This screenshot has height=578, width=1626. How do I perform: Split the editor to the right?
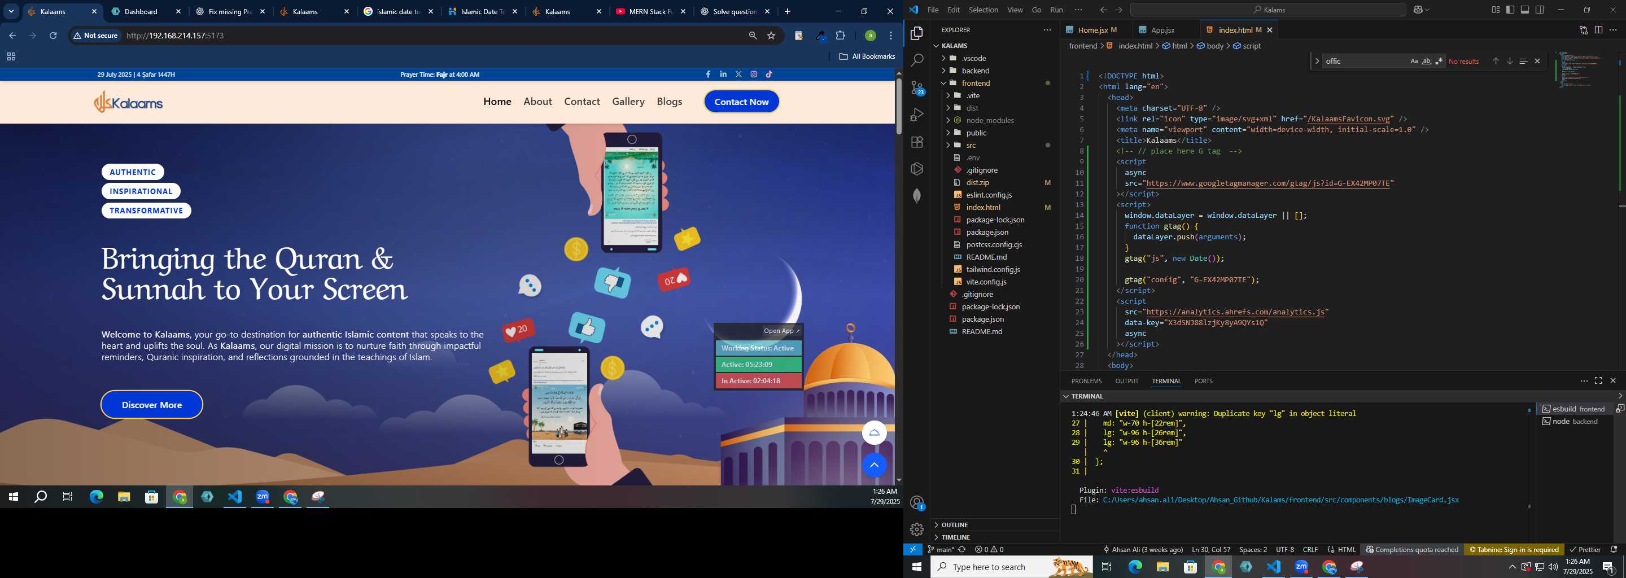click(1598, 30)
